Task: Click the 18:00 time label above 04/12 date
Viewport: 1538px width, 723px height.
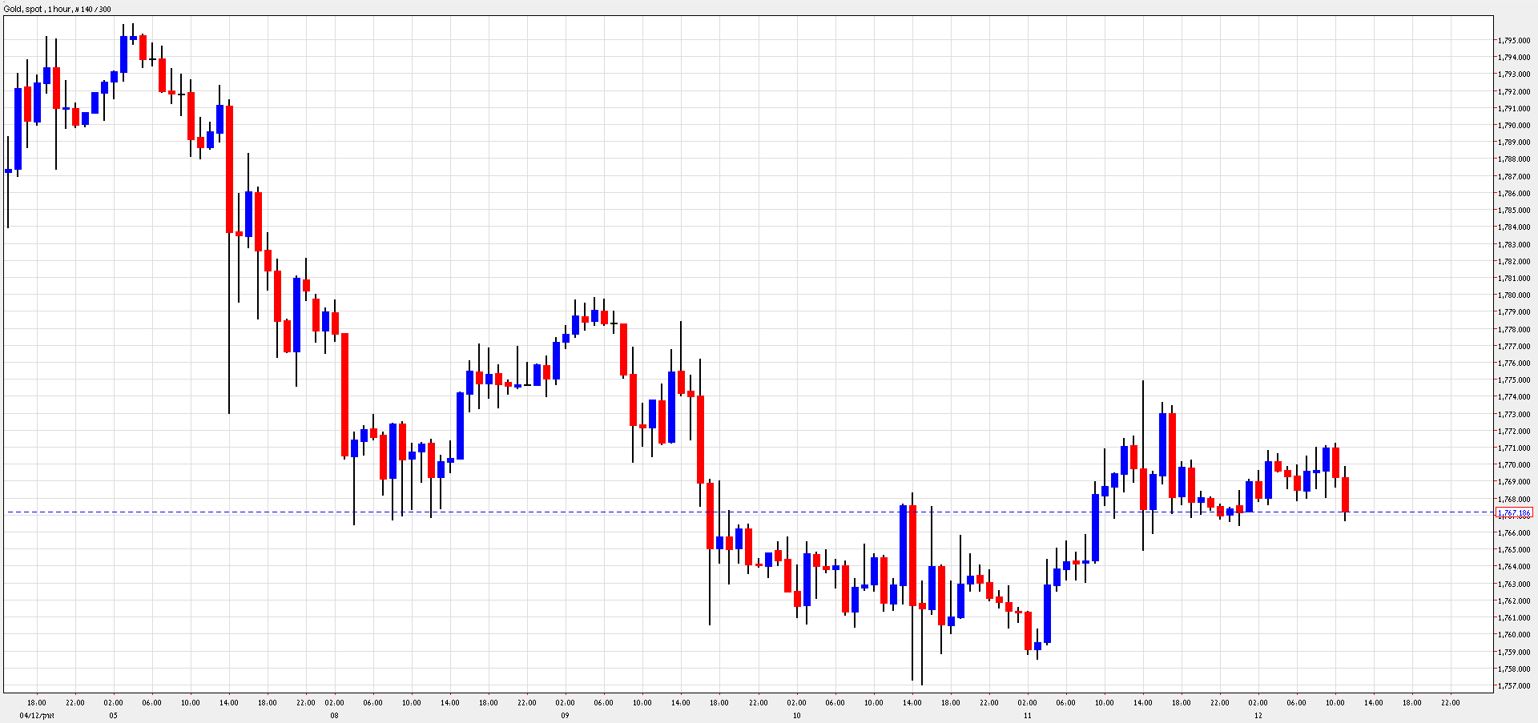Action: [36, 703]
